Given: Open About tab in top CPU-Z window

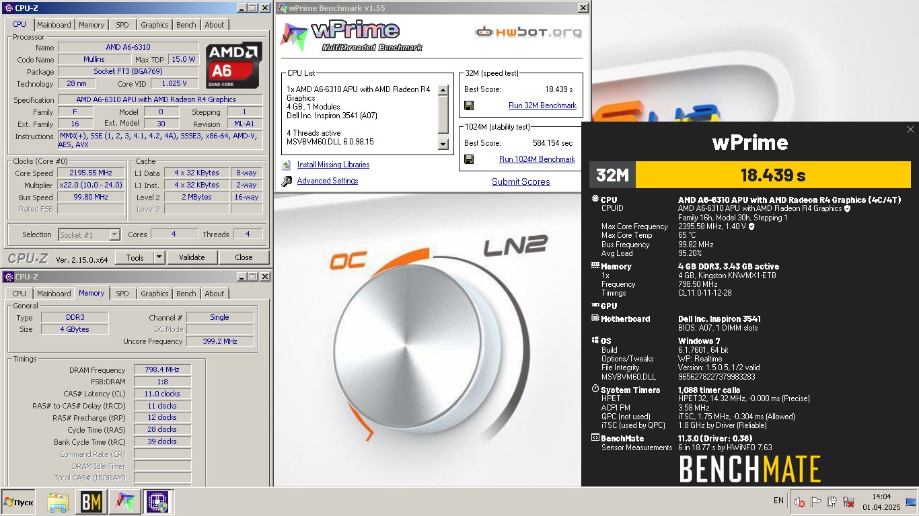Looking at the screenshot, I should [x=215, y=25].
